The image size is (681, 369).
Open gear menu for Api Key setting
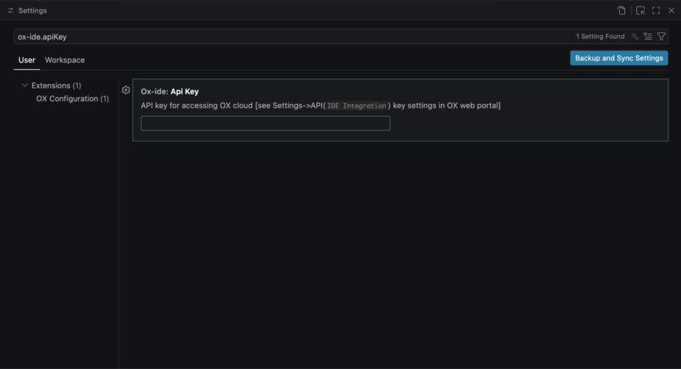pyautogui.click(x=126, y=90)
